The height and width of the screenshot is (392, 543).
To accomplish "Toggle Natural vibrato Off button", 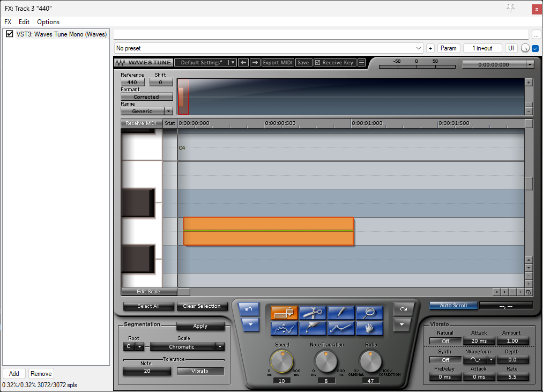I will coord(445,341).
